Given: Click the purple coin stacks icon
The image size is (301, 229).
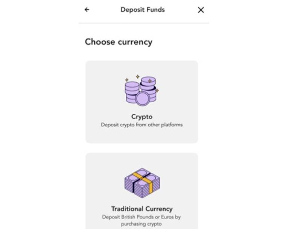Looking at the screenshot, I should [142, 90].
